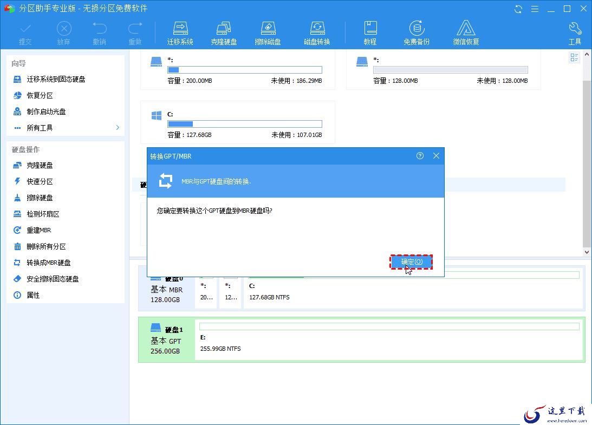Click the 撤销 (undo) toolbar icon

pyautogui.click(x=100, y=33)
